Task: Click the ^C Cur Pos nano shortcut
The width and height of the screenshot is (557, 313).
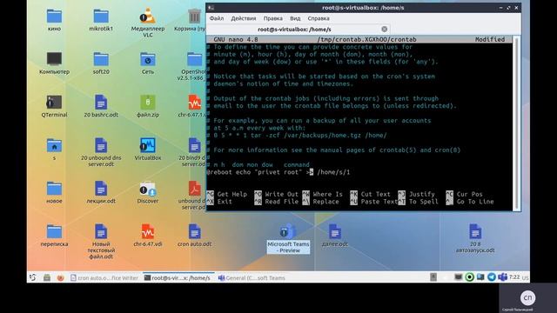Action: click(464, 194)
